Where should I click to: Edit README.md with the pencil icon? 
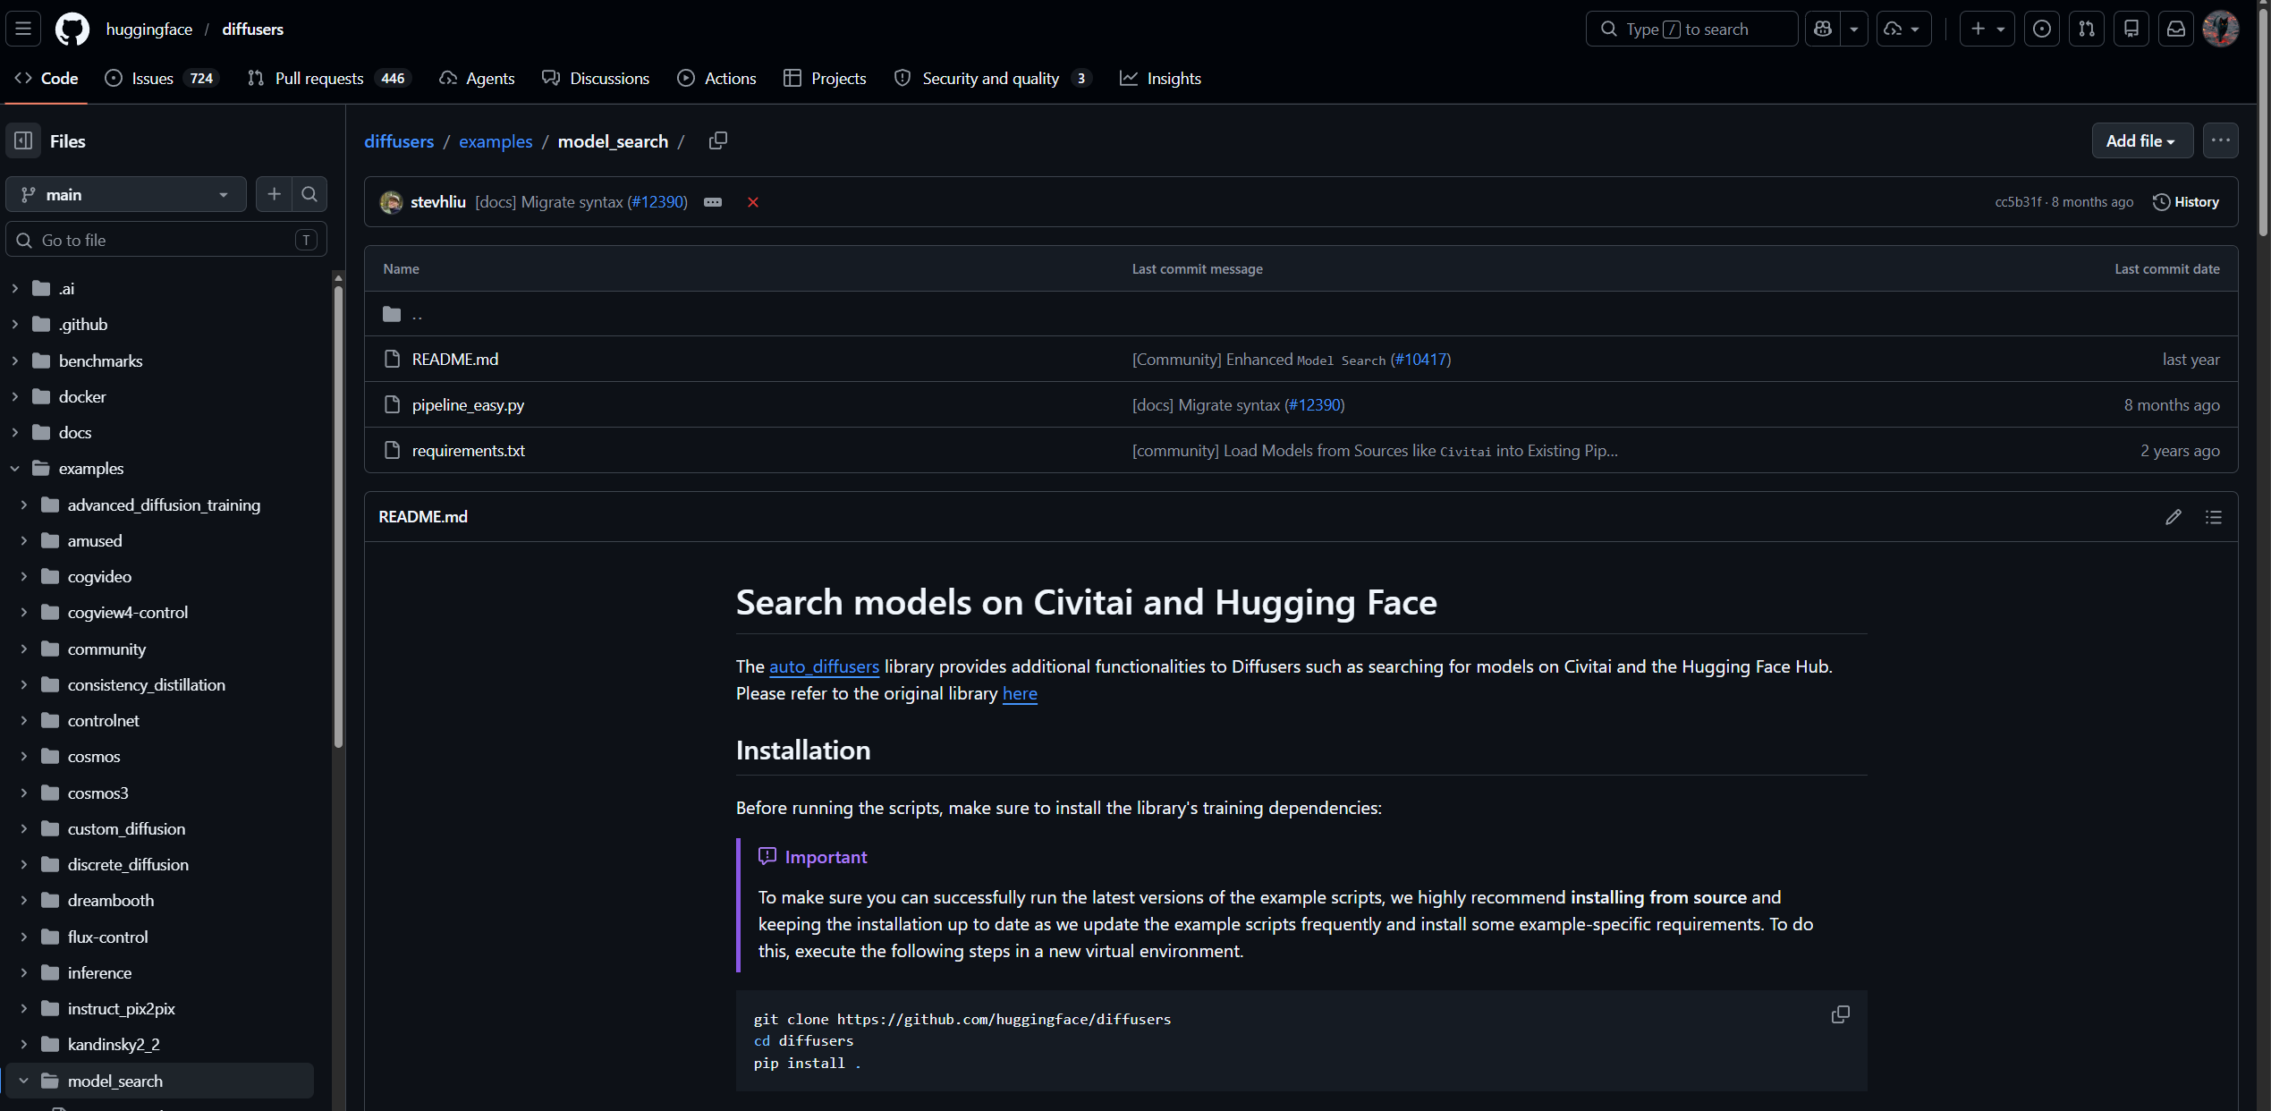pos(2174,517)
